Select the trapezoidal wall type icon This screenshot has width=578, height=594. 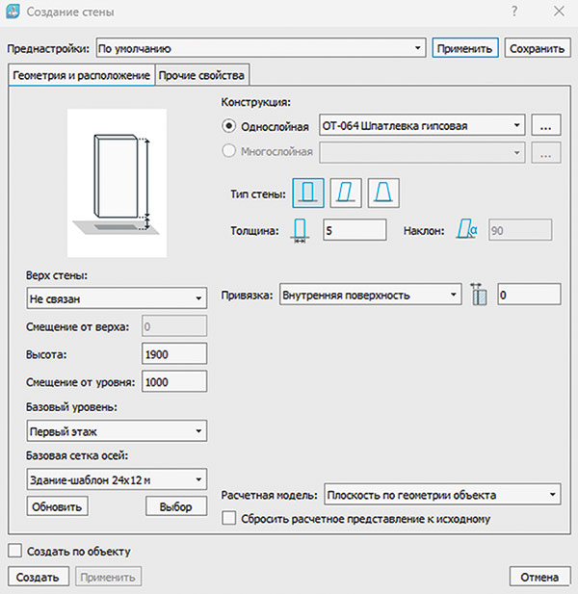(x=382, y=194)
